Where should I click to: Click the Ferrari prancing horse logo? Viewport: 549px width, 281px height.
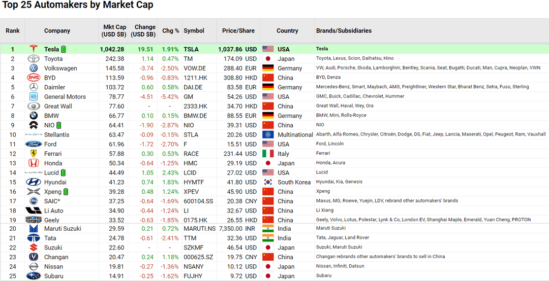coord(34,153)
